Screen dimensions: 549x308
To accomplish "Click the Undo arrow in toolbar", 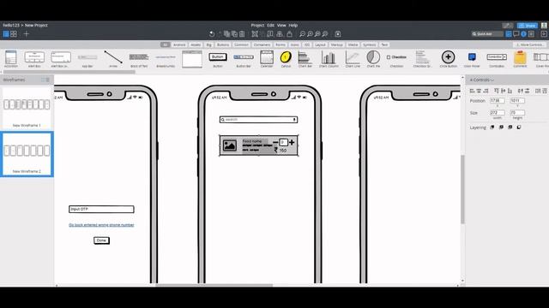I will click(x=212, y=34).
